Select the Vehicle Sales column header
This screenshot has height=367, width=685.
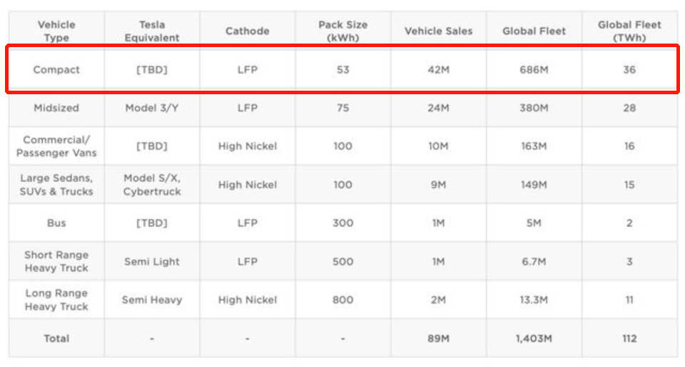[438, 31]
